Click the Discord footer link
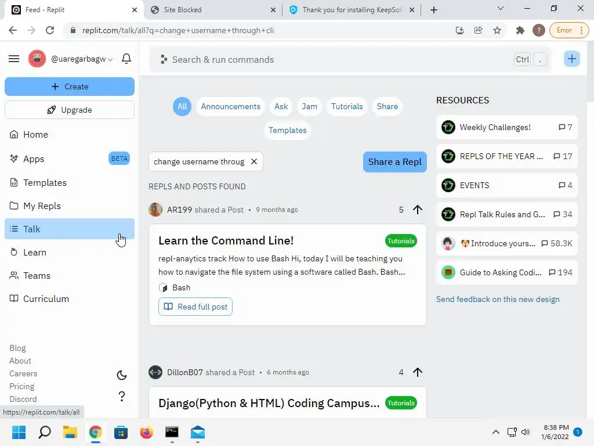Image resolution: width=594 pixels, height=446 pixels. click(x=23, y=400)
